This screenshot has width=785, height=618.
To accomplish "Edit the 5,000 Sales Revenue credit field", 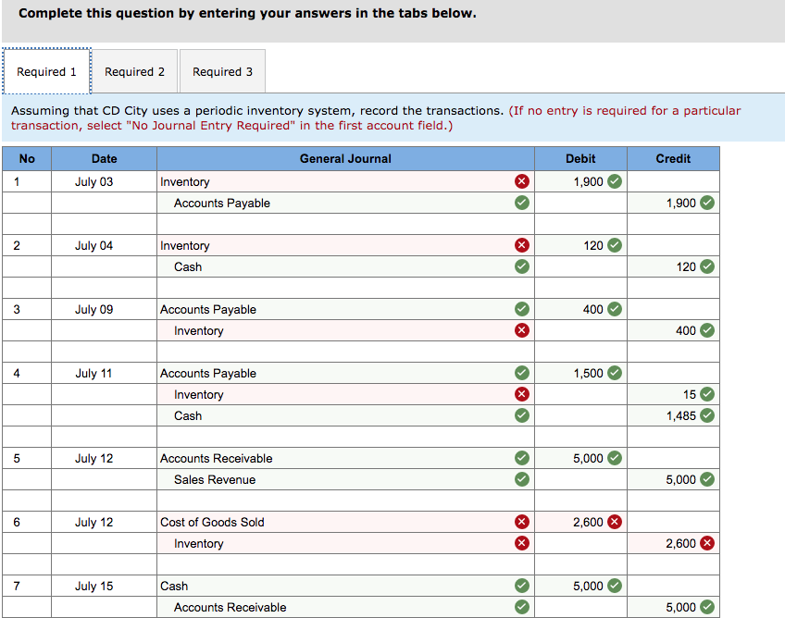I will pos(673,479).
